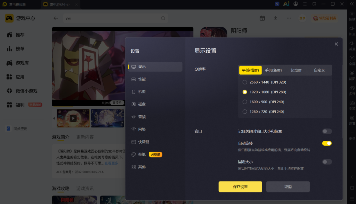Open the calendar check-in icon
This screenshot has width=356, height=204.
(262, 18)
